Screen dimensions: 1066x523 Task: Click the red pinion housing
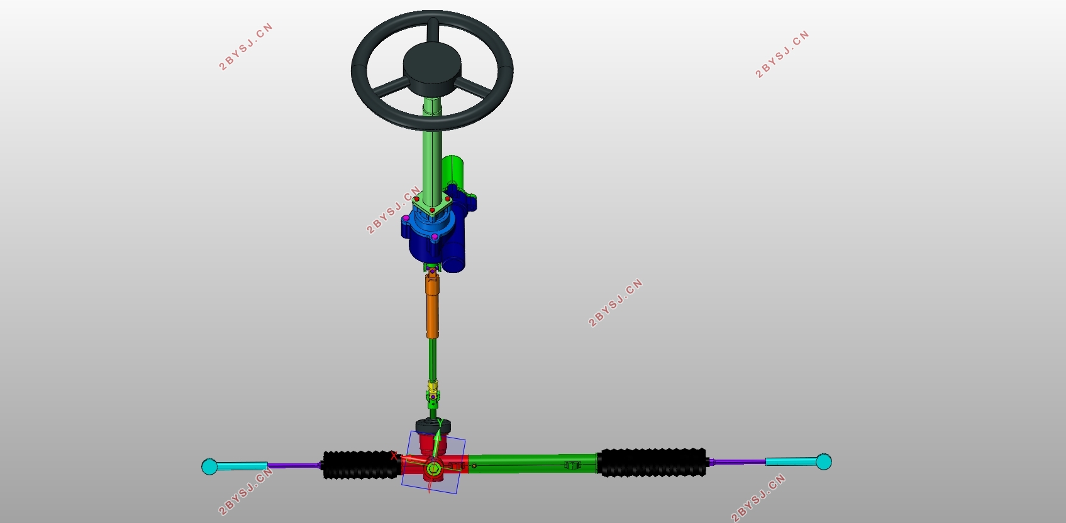[433, 461]
